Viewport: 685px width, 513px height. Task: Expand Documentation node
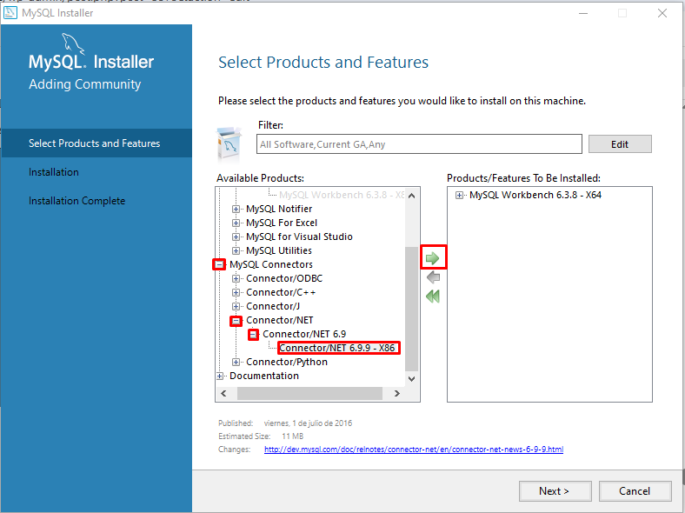pos(219,376)
